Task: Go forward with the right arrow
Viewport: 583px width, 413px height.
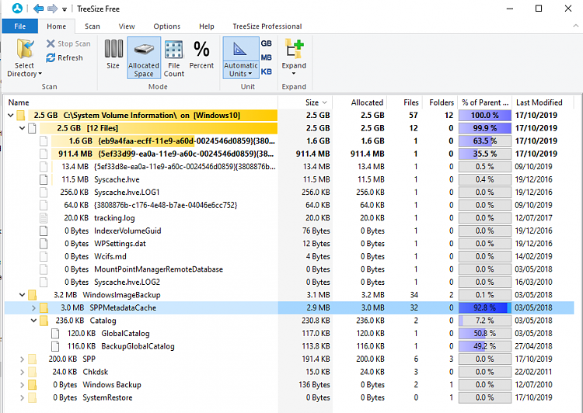Action: [x=52, y=9]
